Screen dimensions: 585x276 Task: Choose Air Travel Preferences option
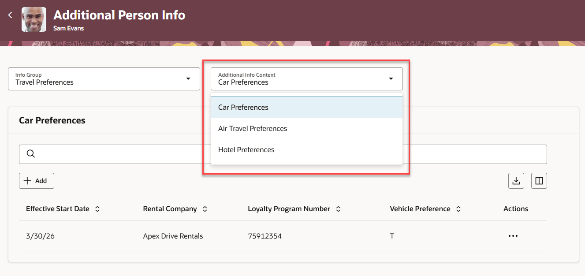tap(307, 128)
